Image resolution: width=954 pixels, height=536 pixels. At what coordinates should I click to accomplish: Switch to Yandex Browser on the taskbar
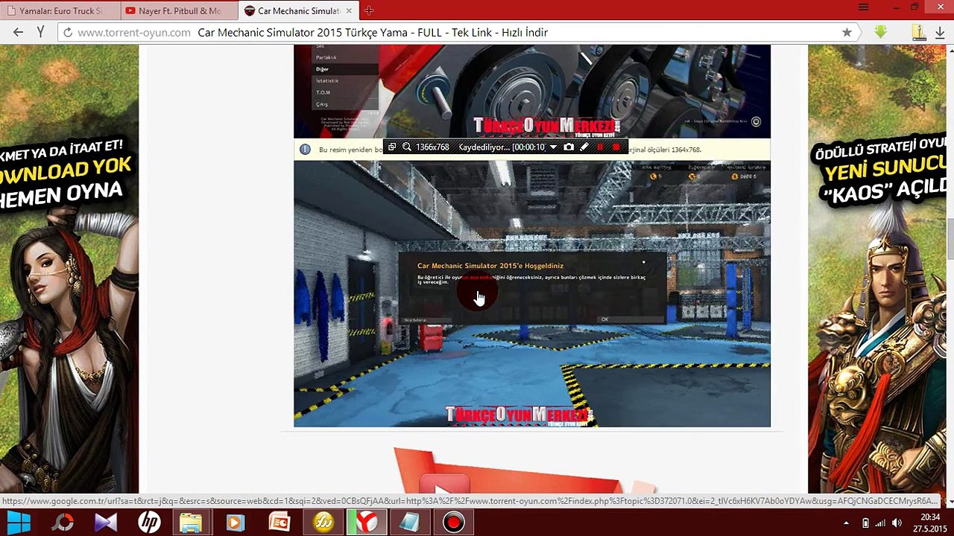tap(366, 523)
